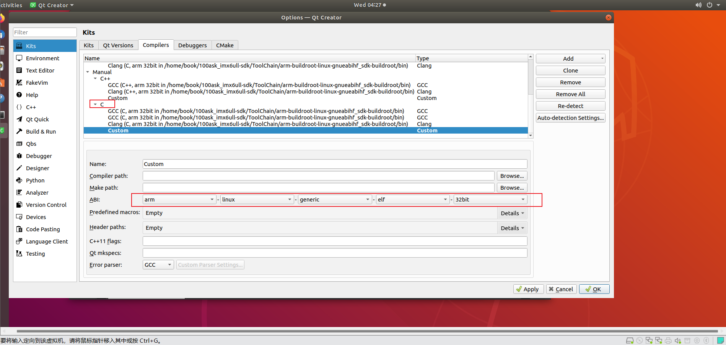The height and width of the screenshot is (345, 726).
Task: Click the volume icon in the top bar
Action: coord(698,5)
